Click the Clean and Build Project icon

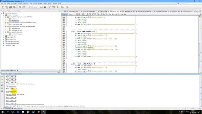[x=53, y=7]
